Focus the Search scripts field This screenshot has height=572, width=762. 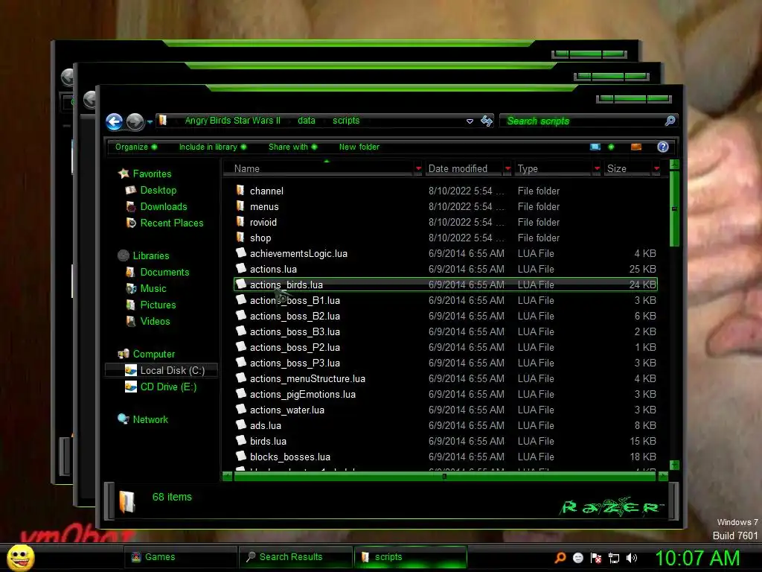(x=583, y=121)
